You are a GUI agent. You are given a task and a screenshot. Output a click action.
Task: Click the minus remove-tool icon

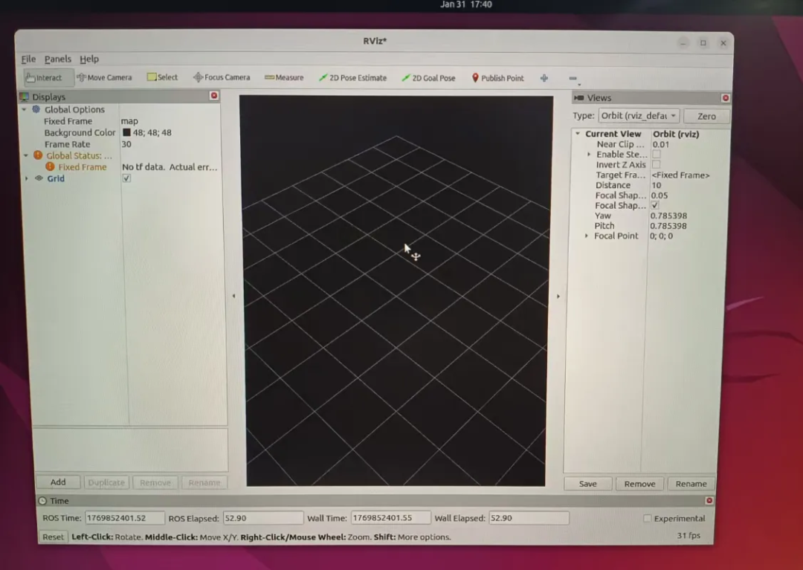click(x=573, y=78)
